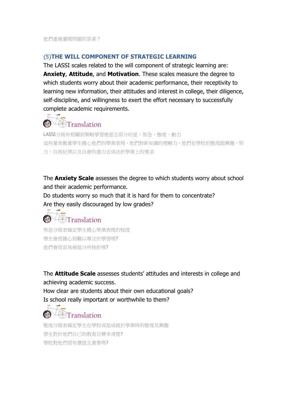Click the sentence 'Are they easily discouraged by low grades?'
The image size is (287, 406).
coord(98,204)
